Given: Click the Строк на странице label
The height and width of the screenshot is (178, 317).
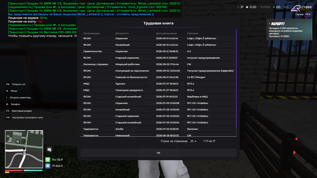Looking at the screenshot, I should point(174,141).
